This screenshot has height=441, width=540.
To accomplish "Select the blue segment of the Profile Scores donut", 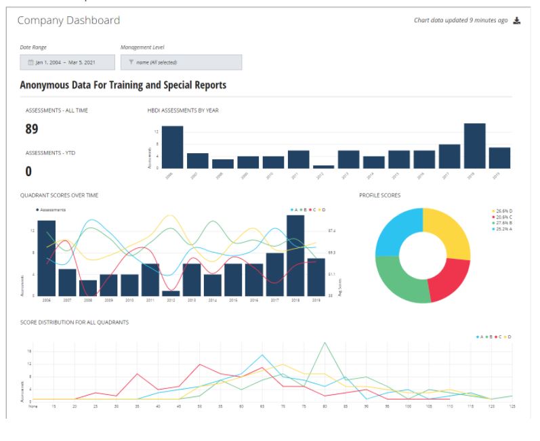I will (x=396, y=232).
